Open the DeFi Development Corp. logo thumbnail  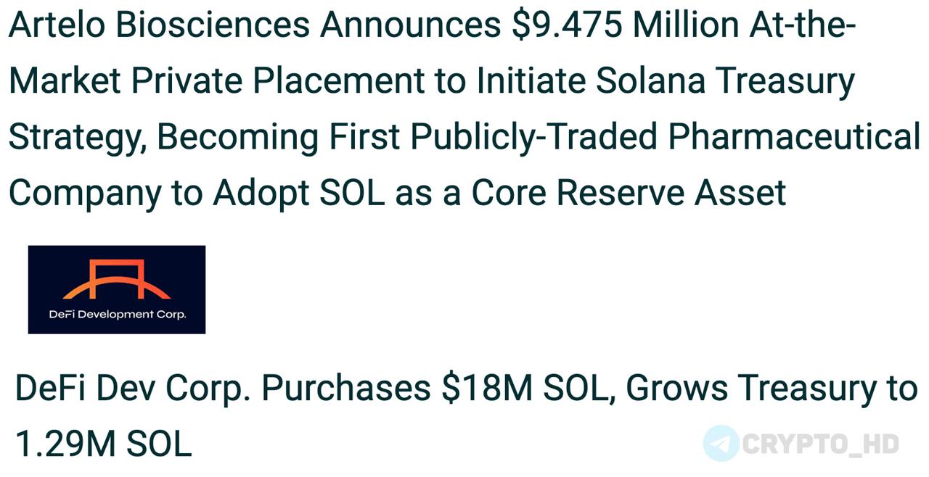[117, 289]
